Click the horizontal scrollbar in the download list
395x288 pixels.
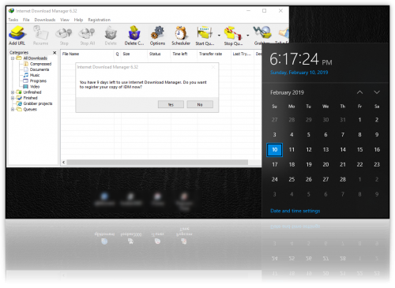157,163
